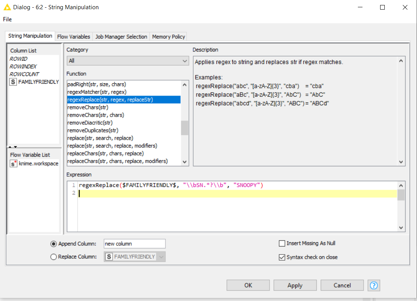This screenshot has width=417, height=301.
Task: Toggle Syntax check on close checkbox
Action: [282, 257]
